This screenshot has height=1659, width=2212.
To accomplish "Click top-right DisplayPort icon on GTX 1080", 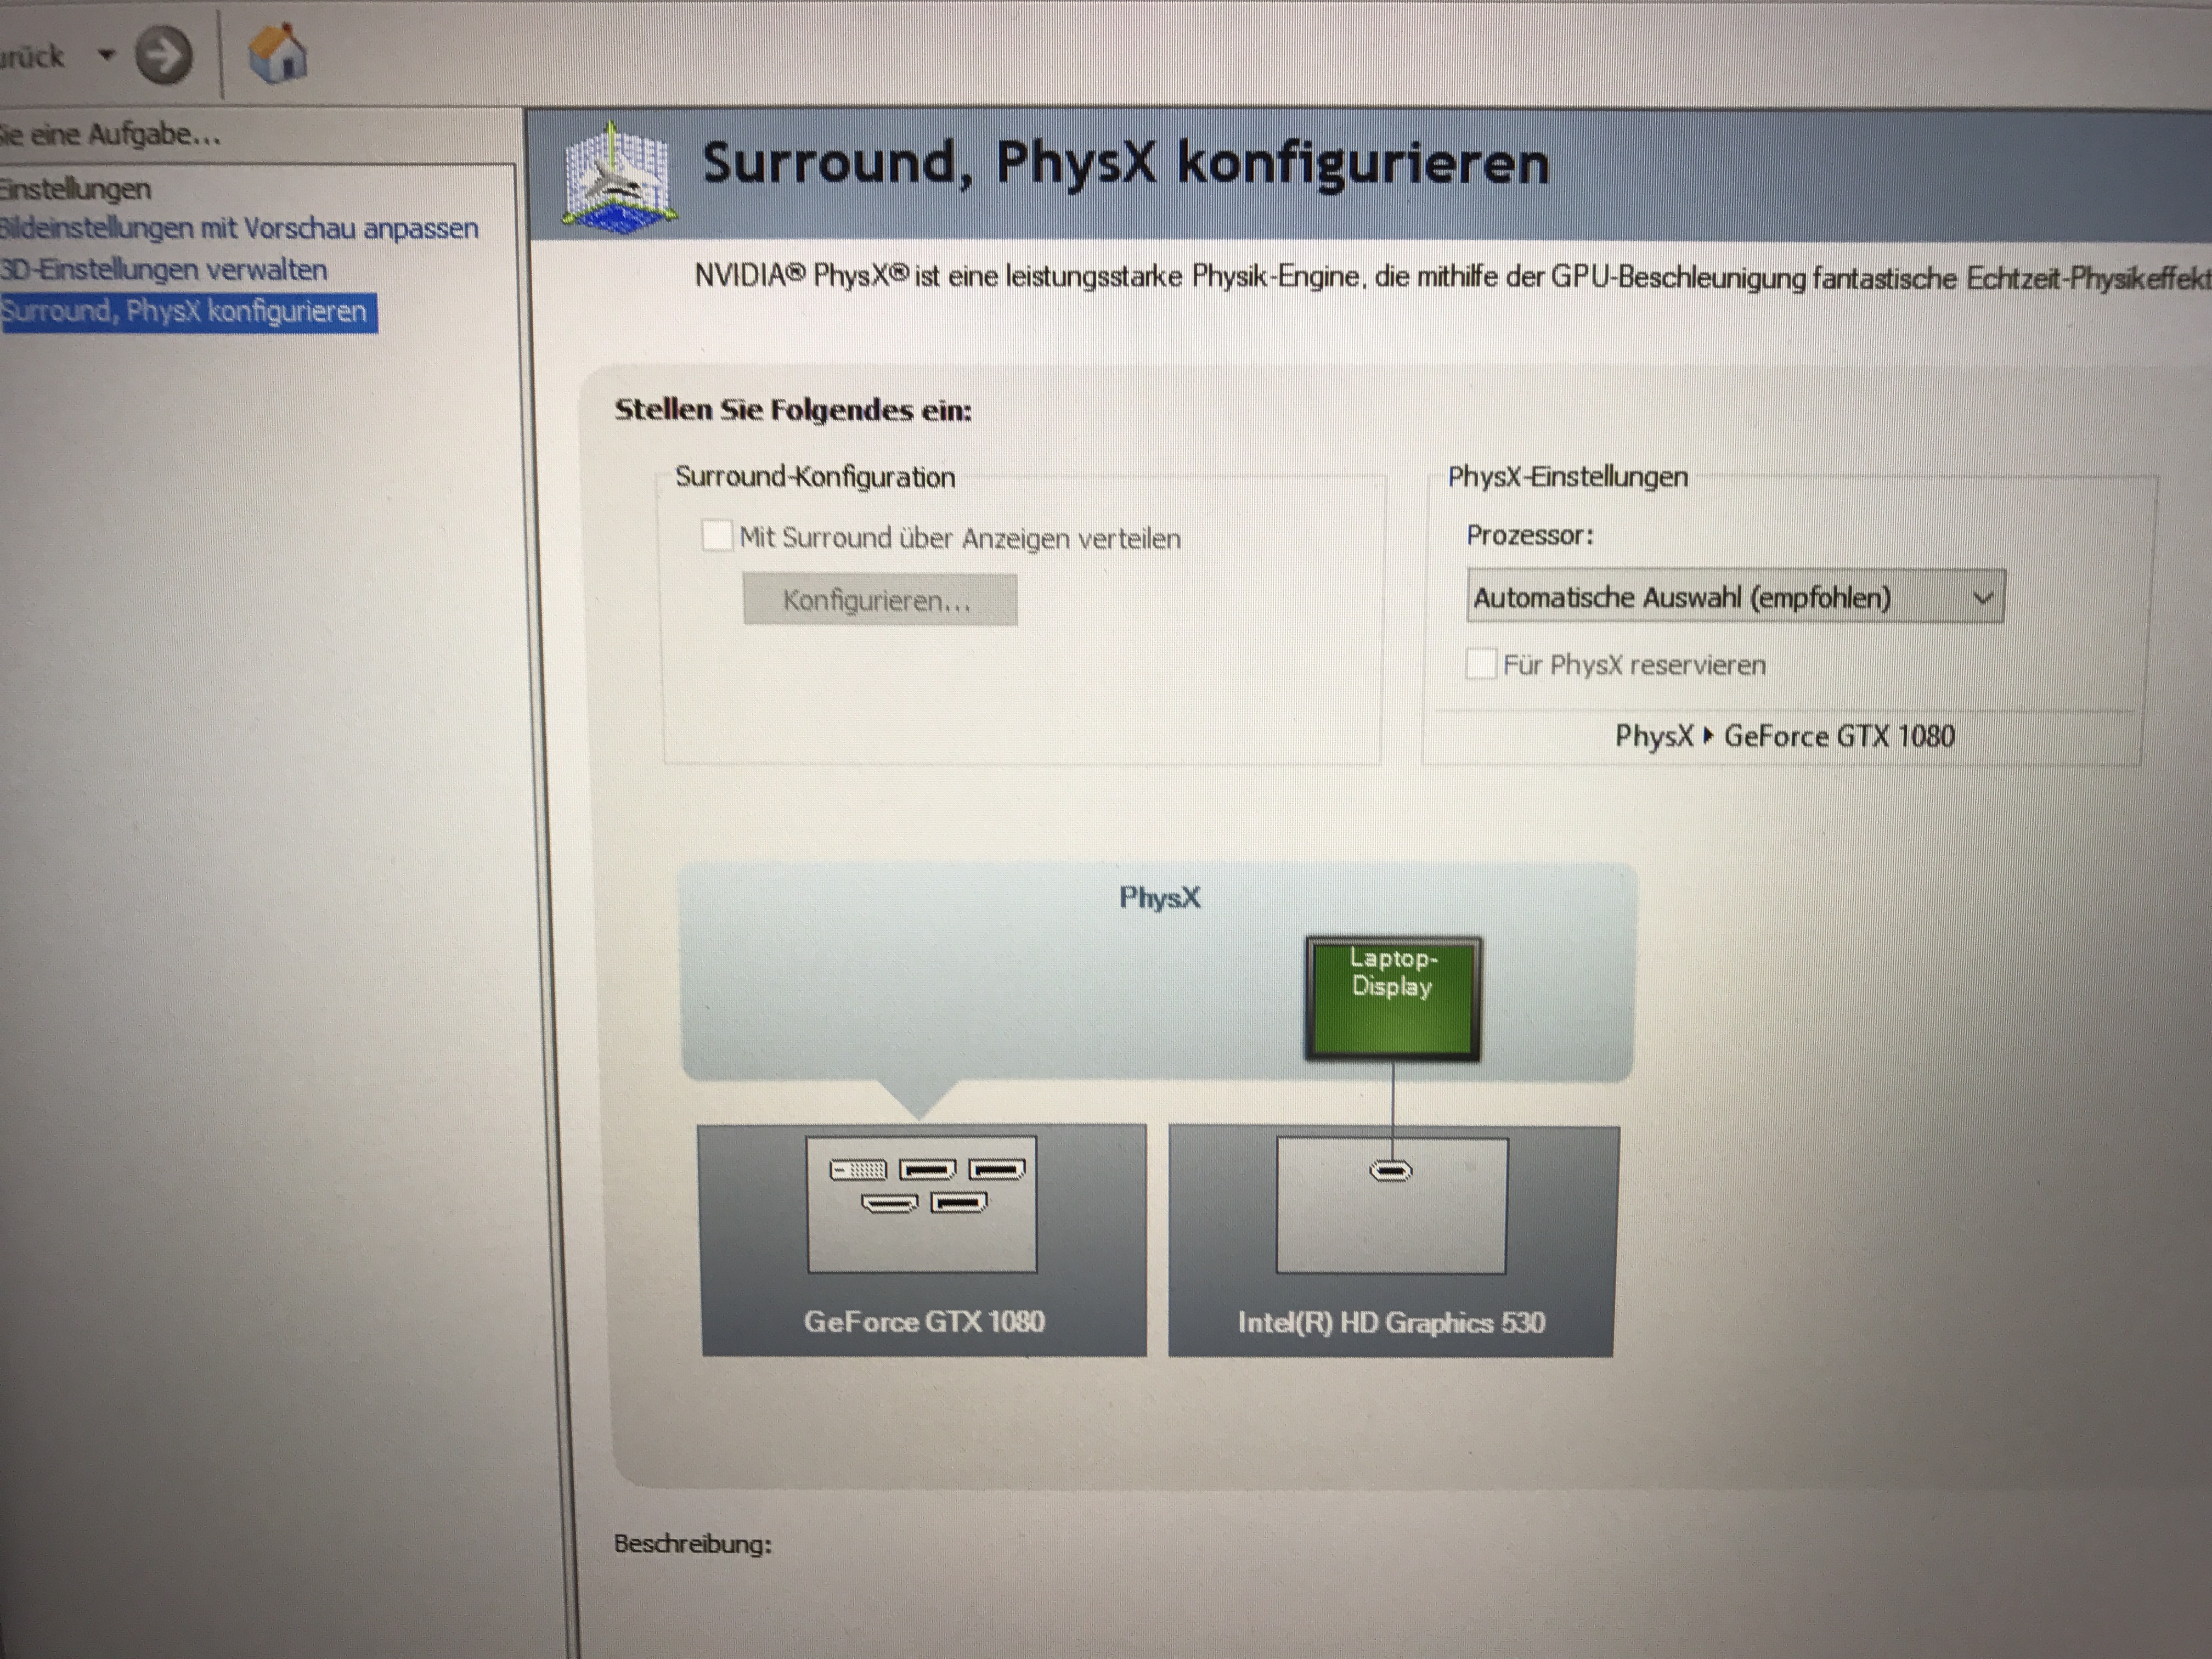I will (997, 1169).
